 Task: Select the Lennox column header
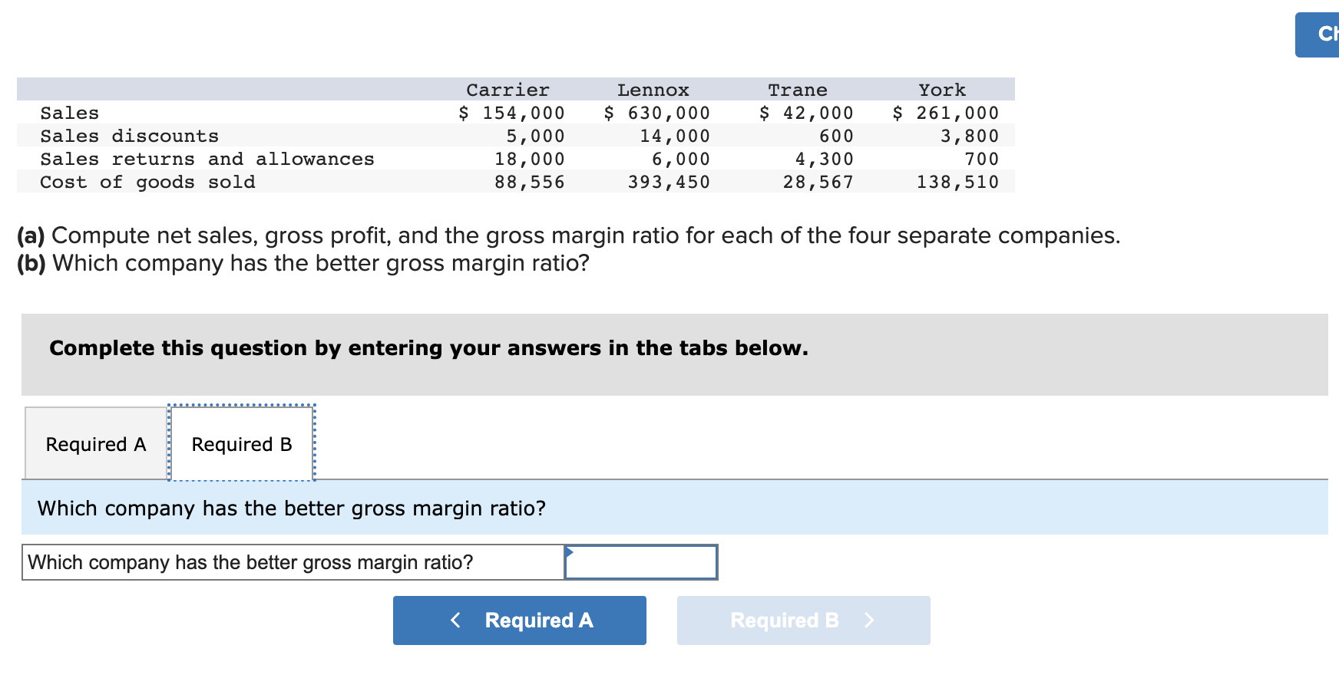tap(653, 90)
